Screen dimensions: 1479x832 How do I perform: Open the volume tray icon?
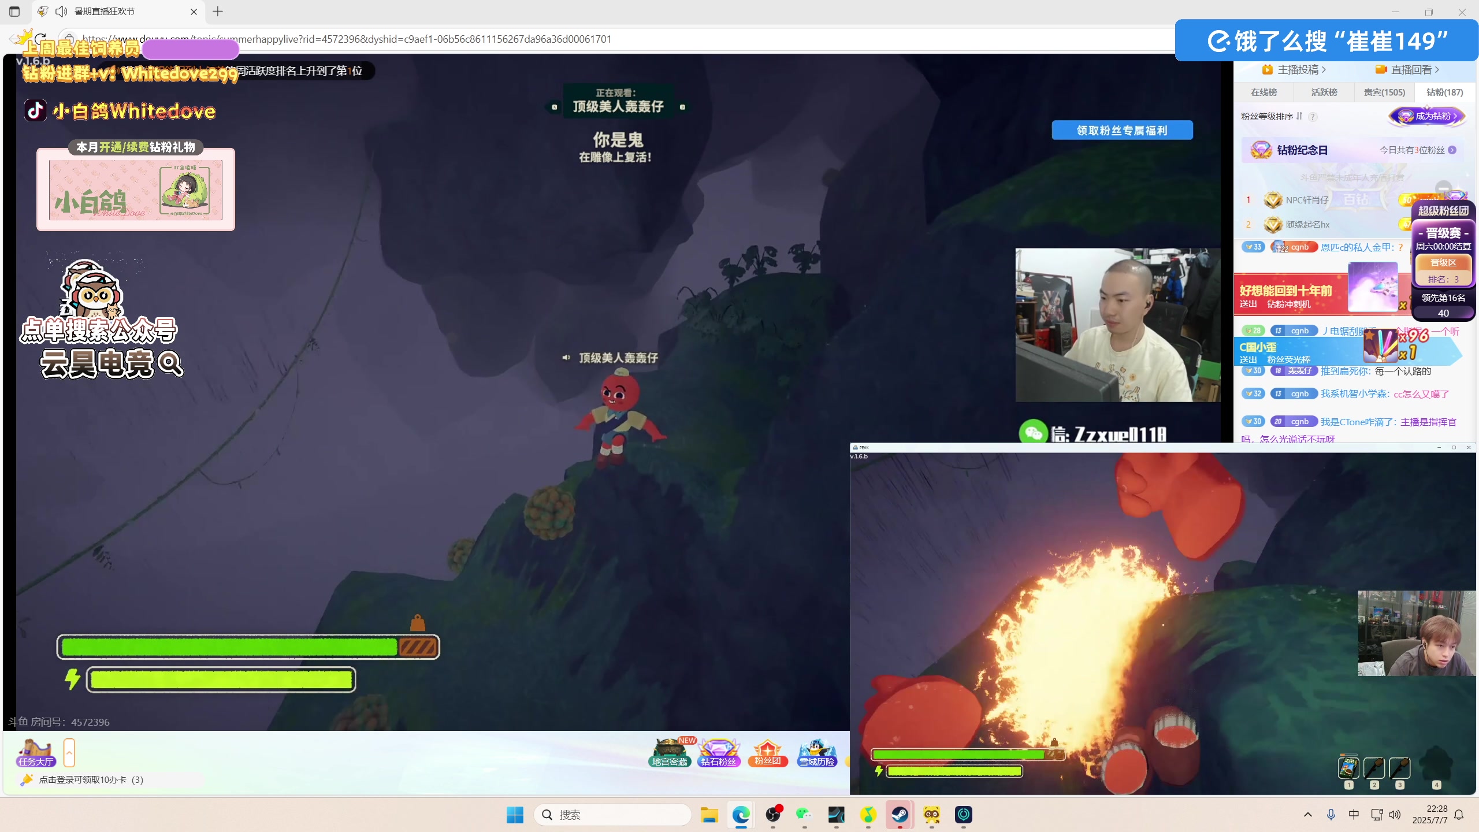tap(1395, 815)
